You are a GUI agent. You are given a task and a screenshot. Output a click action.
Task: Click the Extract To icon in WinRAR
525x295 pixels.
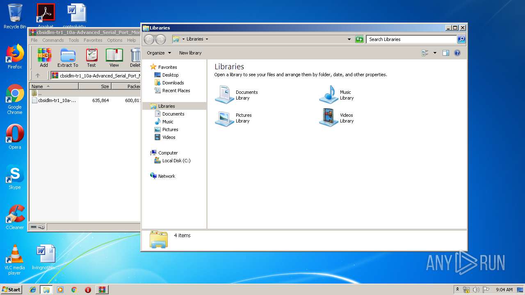tap(68, 58)
